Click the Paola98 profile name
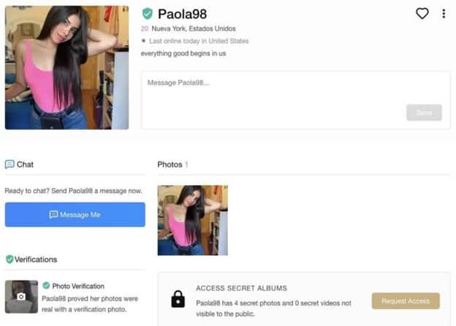This screenshot has width=456, height=326. tap(183, 14)
